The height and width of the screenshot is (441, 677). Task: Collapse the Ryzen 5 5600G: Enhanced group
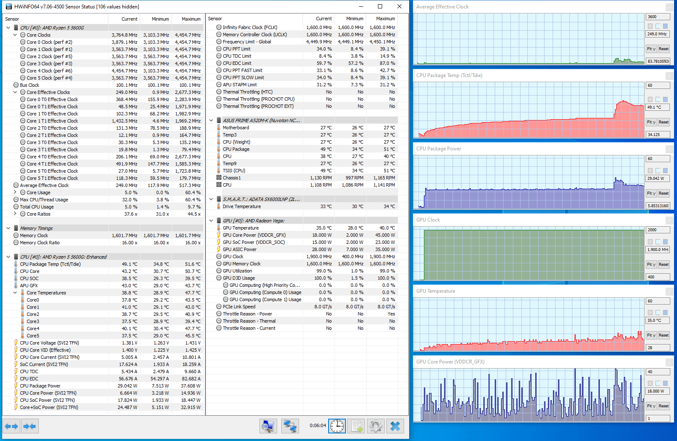8,257
